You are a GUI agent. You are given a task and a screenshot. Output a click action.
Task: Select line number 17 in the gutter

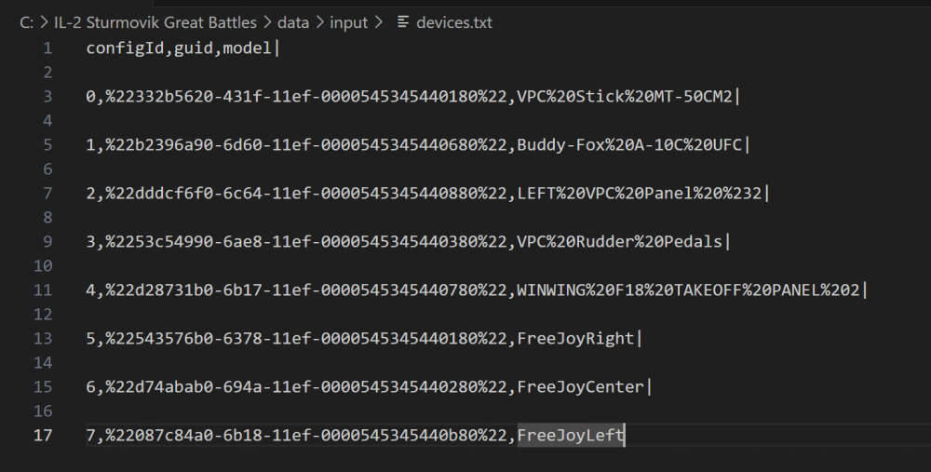[44, 435]
